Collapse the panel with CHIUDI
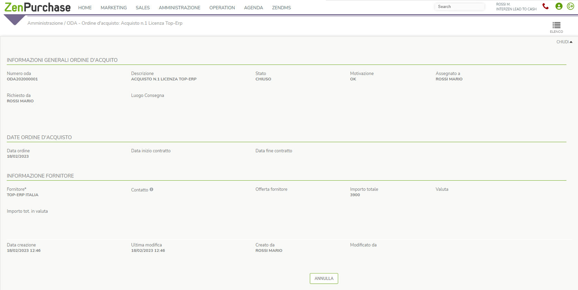Viewport: 578px width, 290px height. (x=564, y=42)
